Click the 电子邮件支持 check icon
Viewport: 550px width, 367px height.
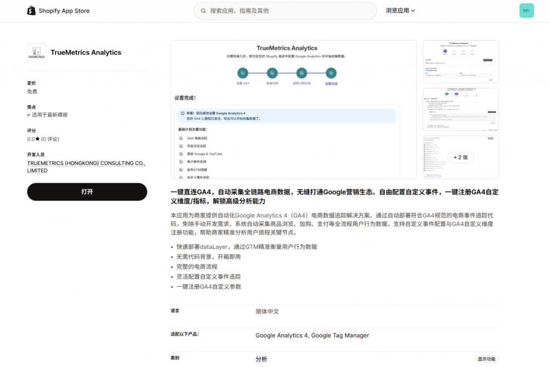[x=181, y=162]
